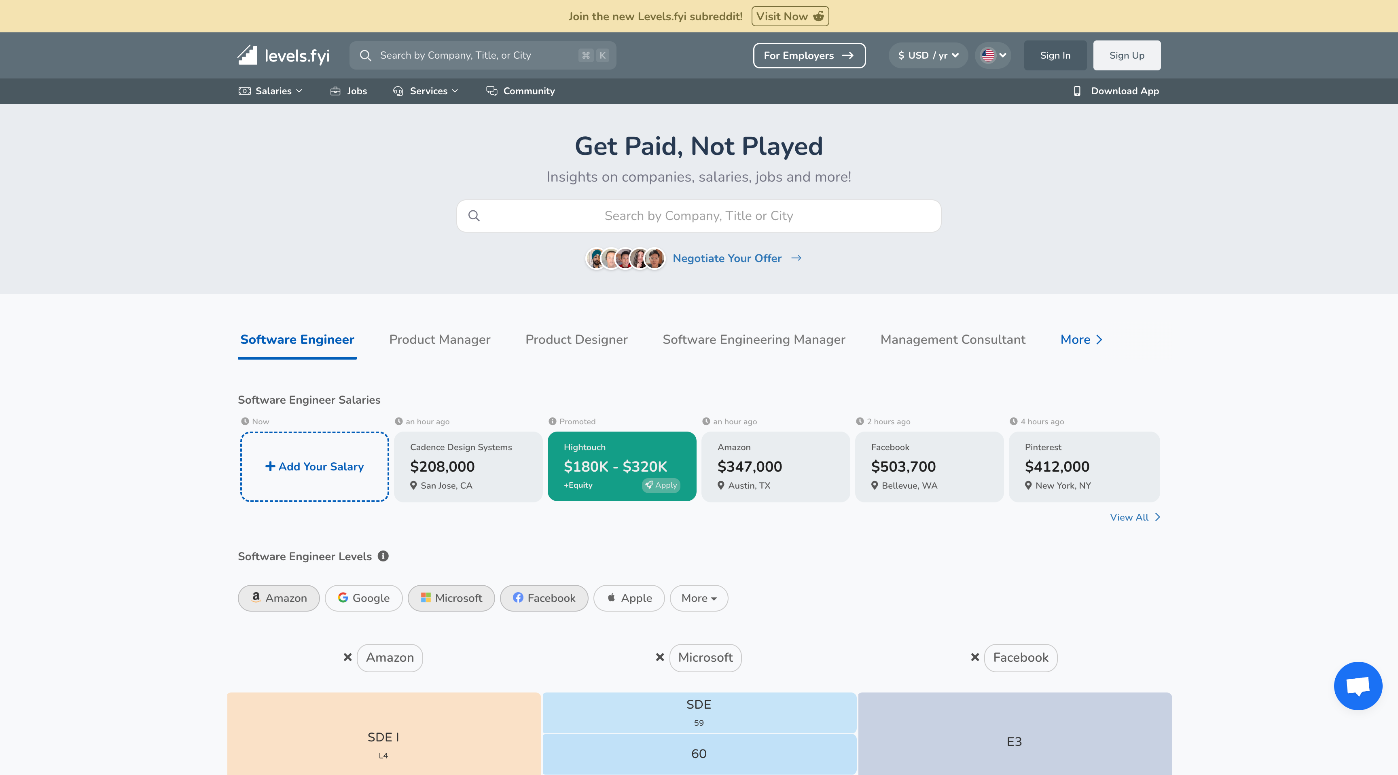Click the Apply rocket button on Hightouch card
The height and width of the screenshot is (775, 1398).
[x=661, y=485]
